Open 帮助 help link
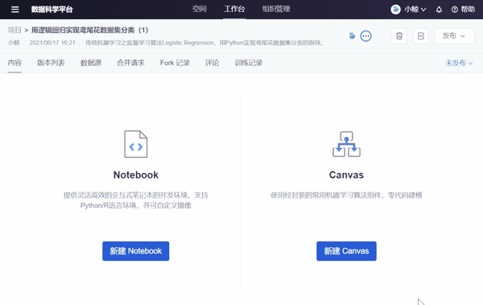 (468, 10)
